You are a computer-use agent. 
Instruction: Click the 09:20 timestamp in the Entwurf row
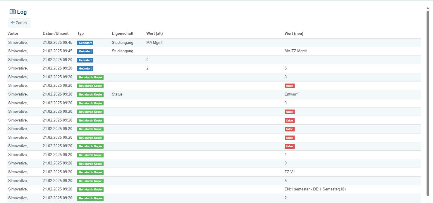tap(57, 94)
